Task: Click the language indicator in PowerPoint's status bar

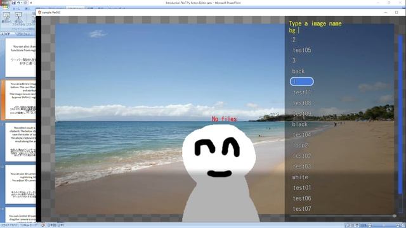Action: pos(56,225)
